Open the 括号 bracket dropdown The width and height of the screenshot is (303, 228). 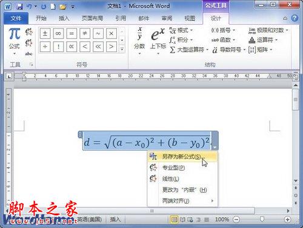coord(223,30)
